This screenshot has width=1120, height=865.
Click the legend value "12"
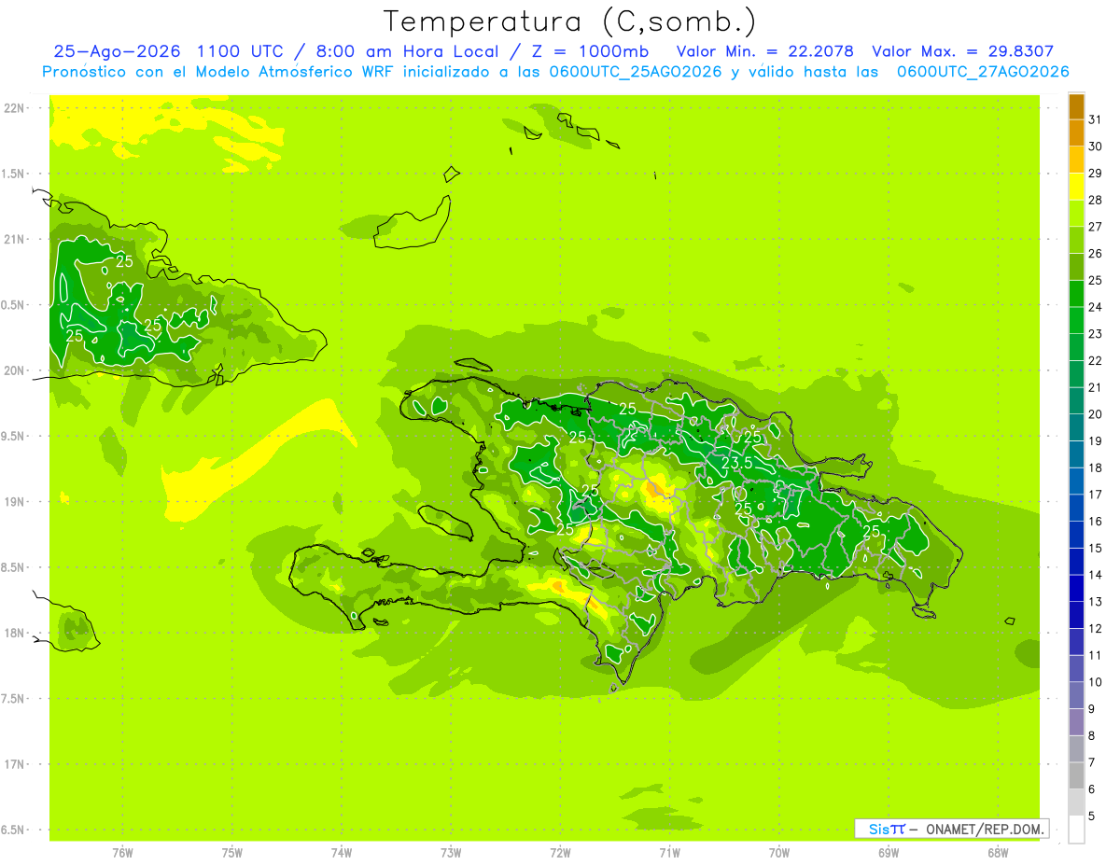click(1095, 628)
